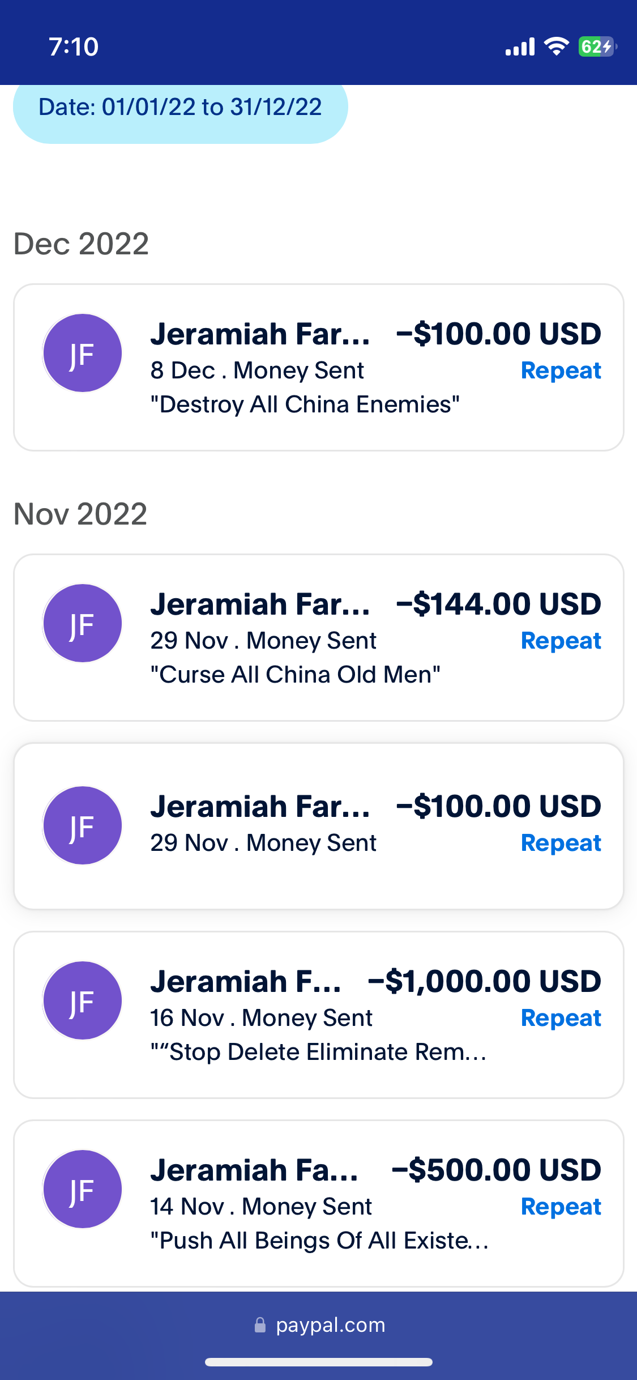Tap the paypal.com address bar
Image resolution: width=637 pixels, height=1380 pixels.
pyautogui.click(x=319, y=1325)
